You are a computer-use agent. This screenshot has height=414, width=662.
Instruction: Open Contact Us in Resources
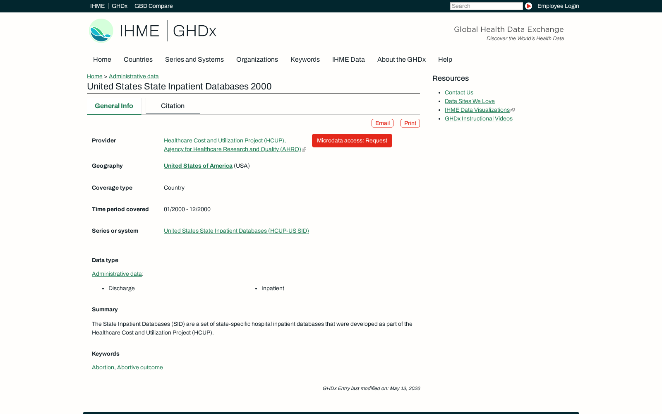[459, 92]
